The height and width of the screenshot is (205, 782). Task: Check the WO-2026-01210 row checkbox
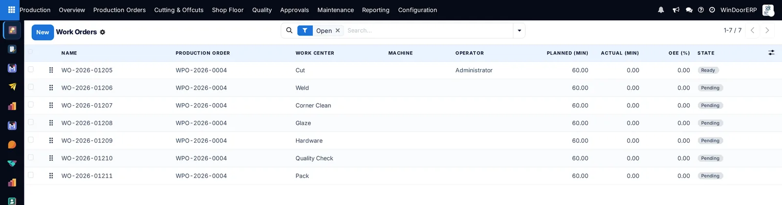(x=31, y=157)
